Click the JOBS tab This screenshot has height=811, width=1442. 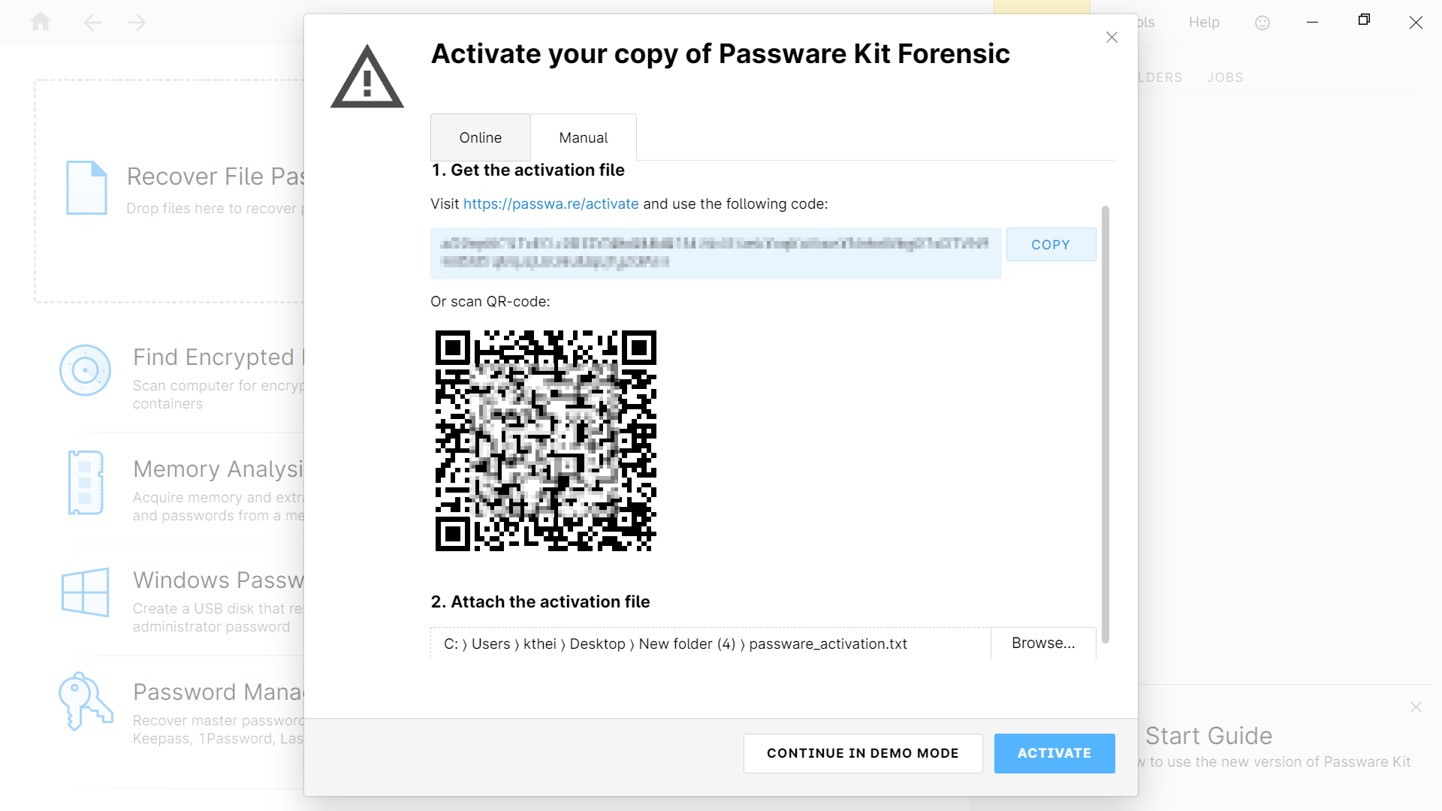click(1224, 77)
